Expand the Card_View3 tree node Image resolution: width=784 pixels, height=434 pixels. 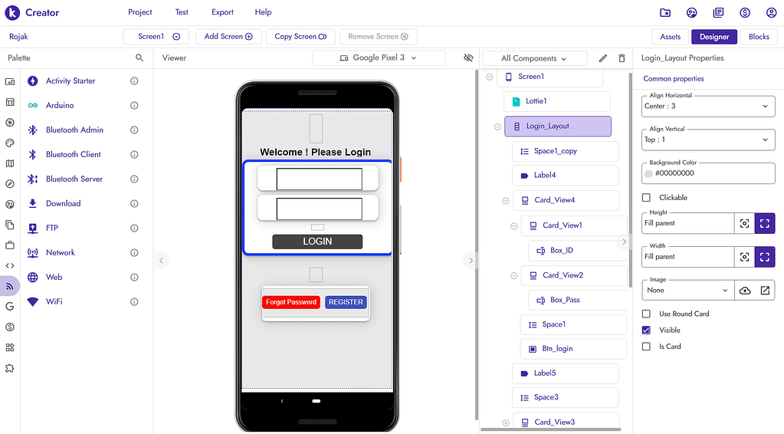[x=506, y=422]
